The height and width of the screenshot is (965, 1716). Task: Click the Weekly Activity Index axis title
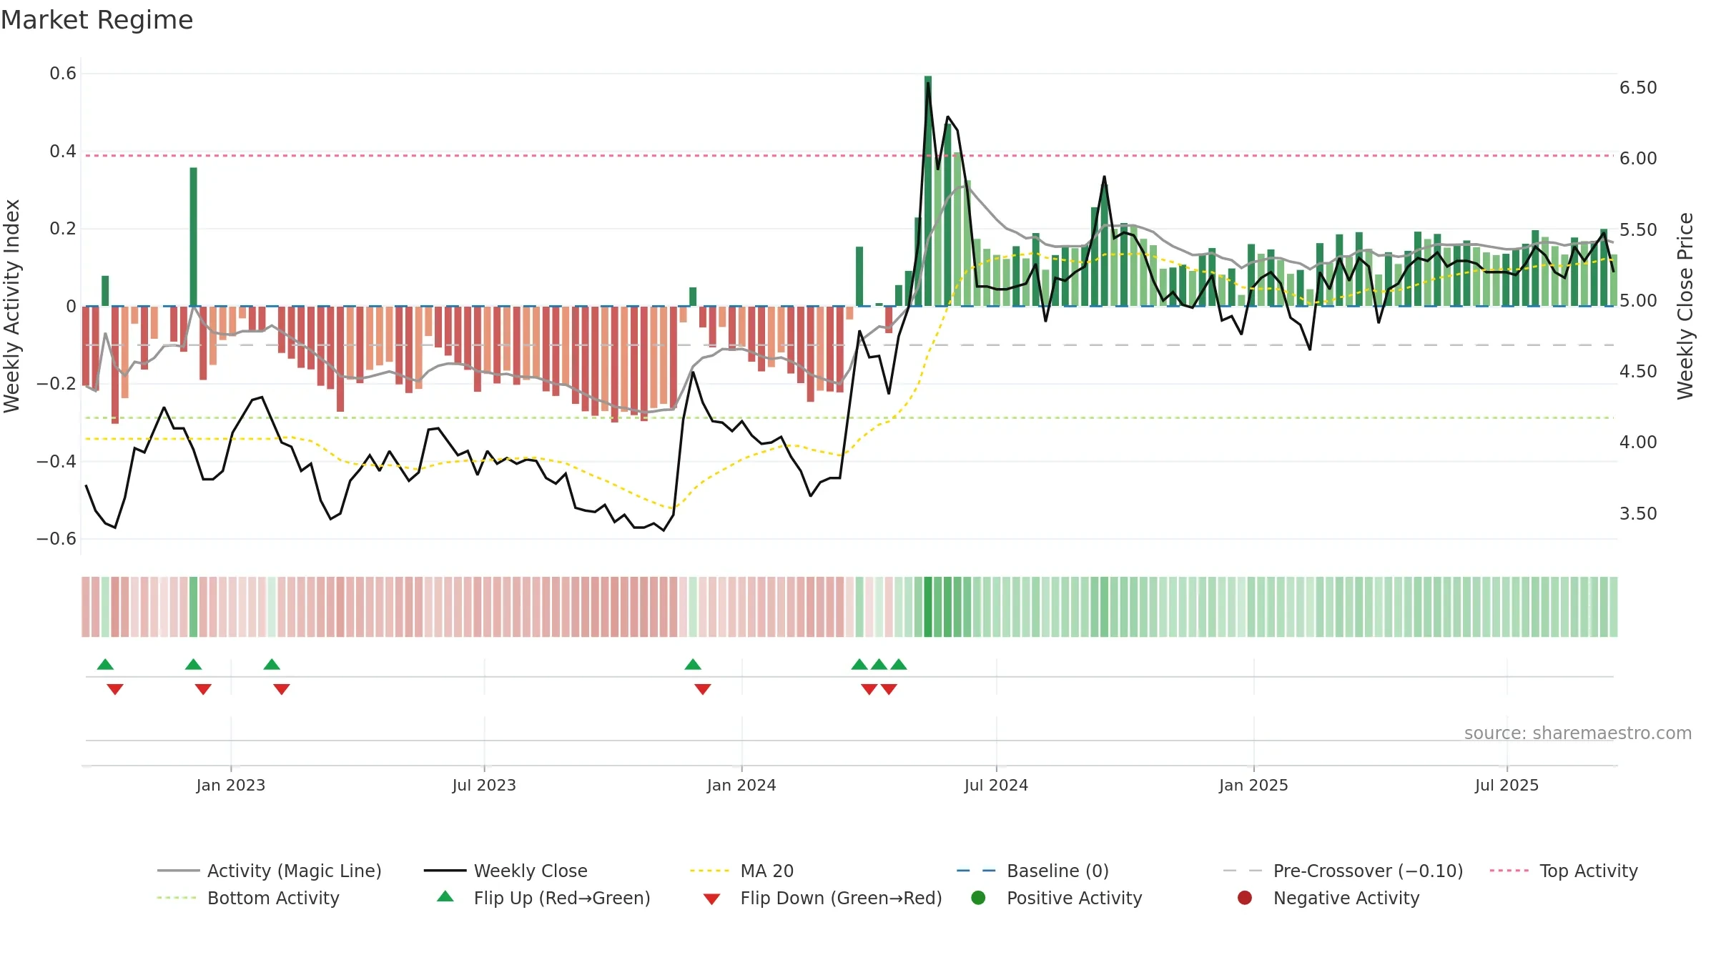click(x=11, y=306)
